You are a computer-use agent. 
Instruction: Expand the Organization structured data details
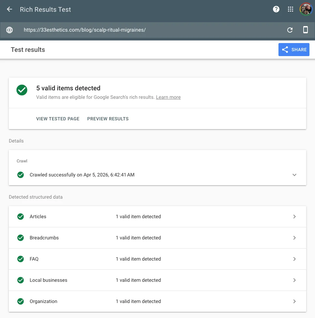[x=294, y=301]
